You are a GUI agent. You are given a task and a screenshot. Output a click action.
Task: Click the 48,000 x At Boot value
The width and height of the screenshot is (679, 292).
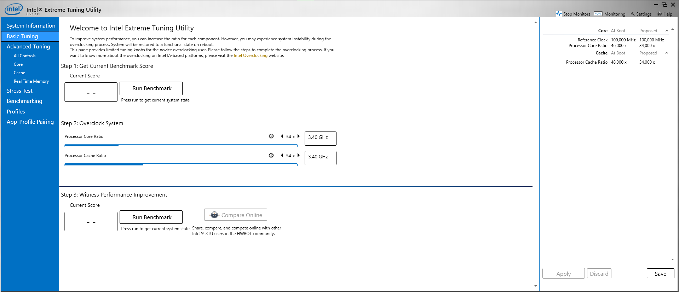pyautogui.click(x=619, y=62)
